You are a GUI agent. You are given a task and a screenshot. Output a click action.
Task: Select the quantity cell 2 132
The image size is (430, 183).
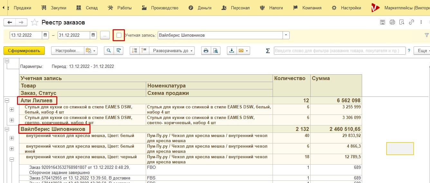(292, 129)
